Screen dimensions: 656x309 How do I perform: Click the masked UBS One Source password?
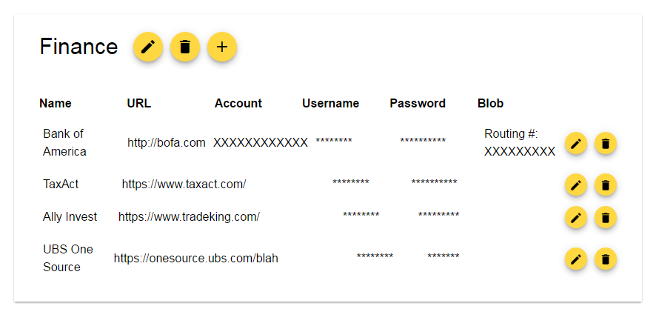[444, 256]
